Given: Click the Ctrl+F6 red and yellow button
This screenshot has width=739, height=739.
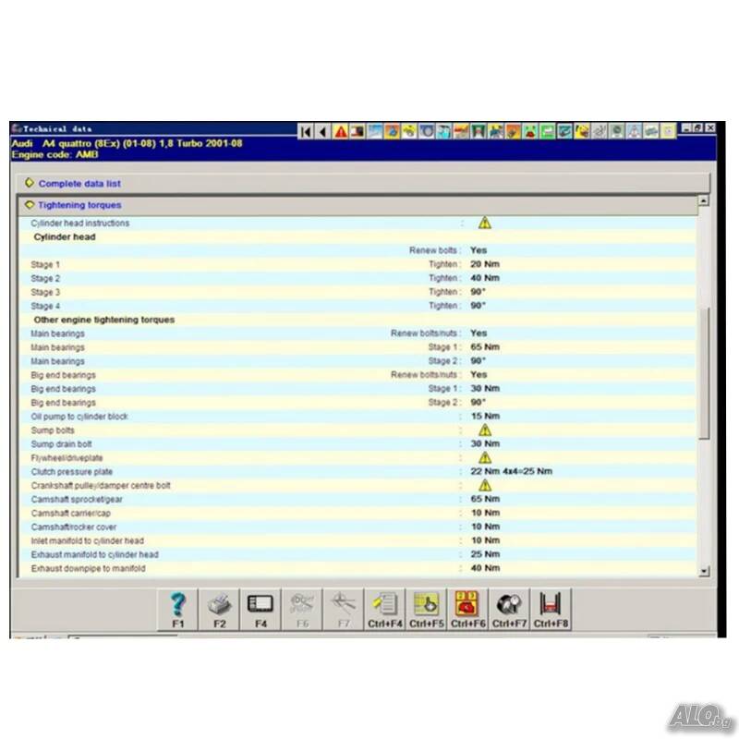Looking at the screenshot, I should (x=468, y=609).
